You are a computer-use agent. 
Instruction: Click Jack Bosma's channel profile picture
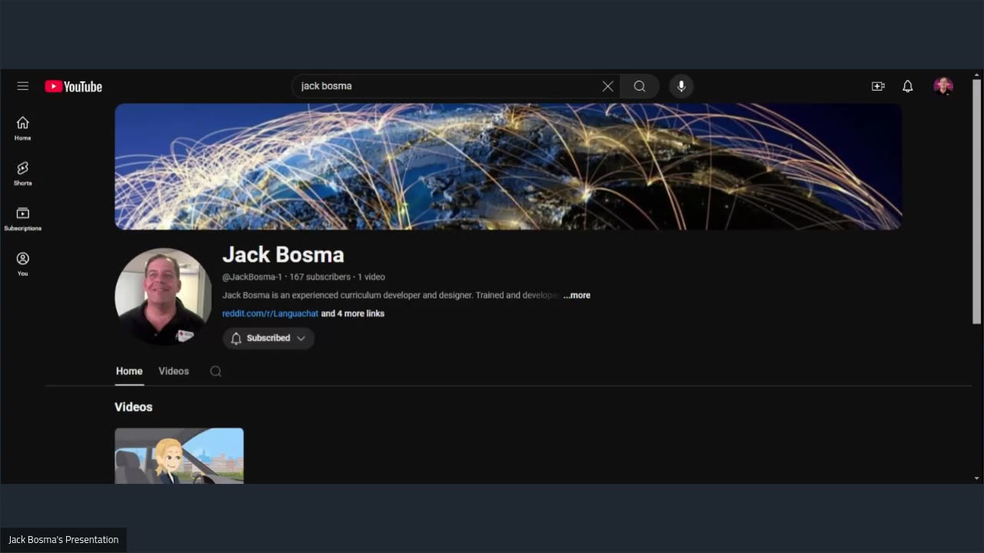tap(163, 296)
